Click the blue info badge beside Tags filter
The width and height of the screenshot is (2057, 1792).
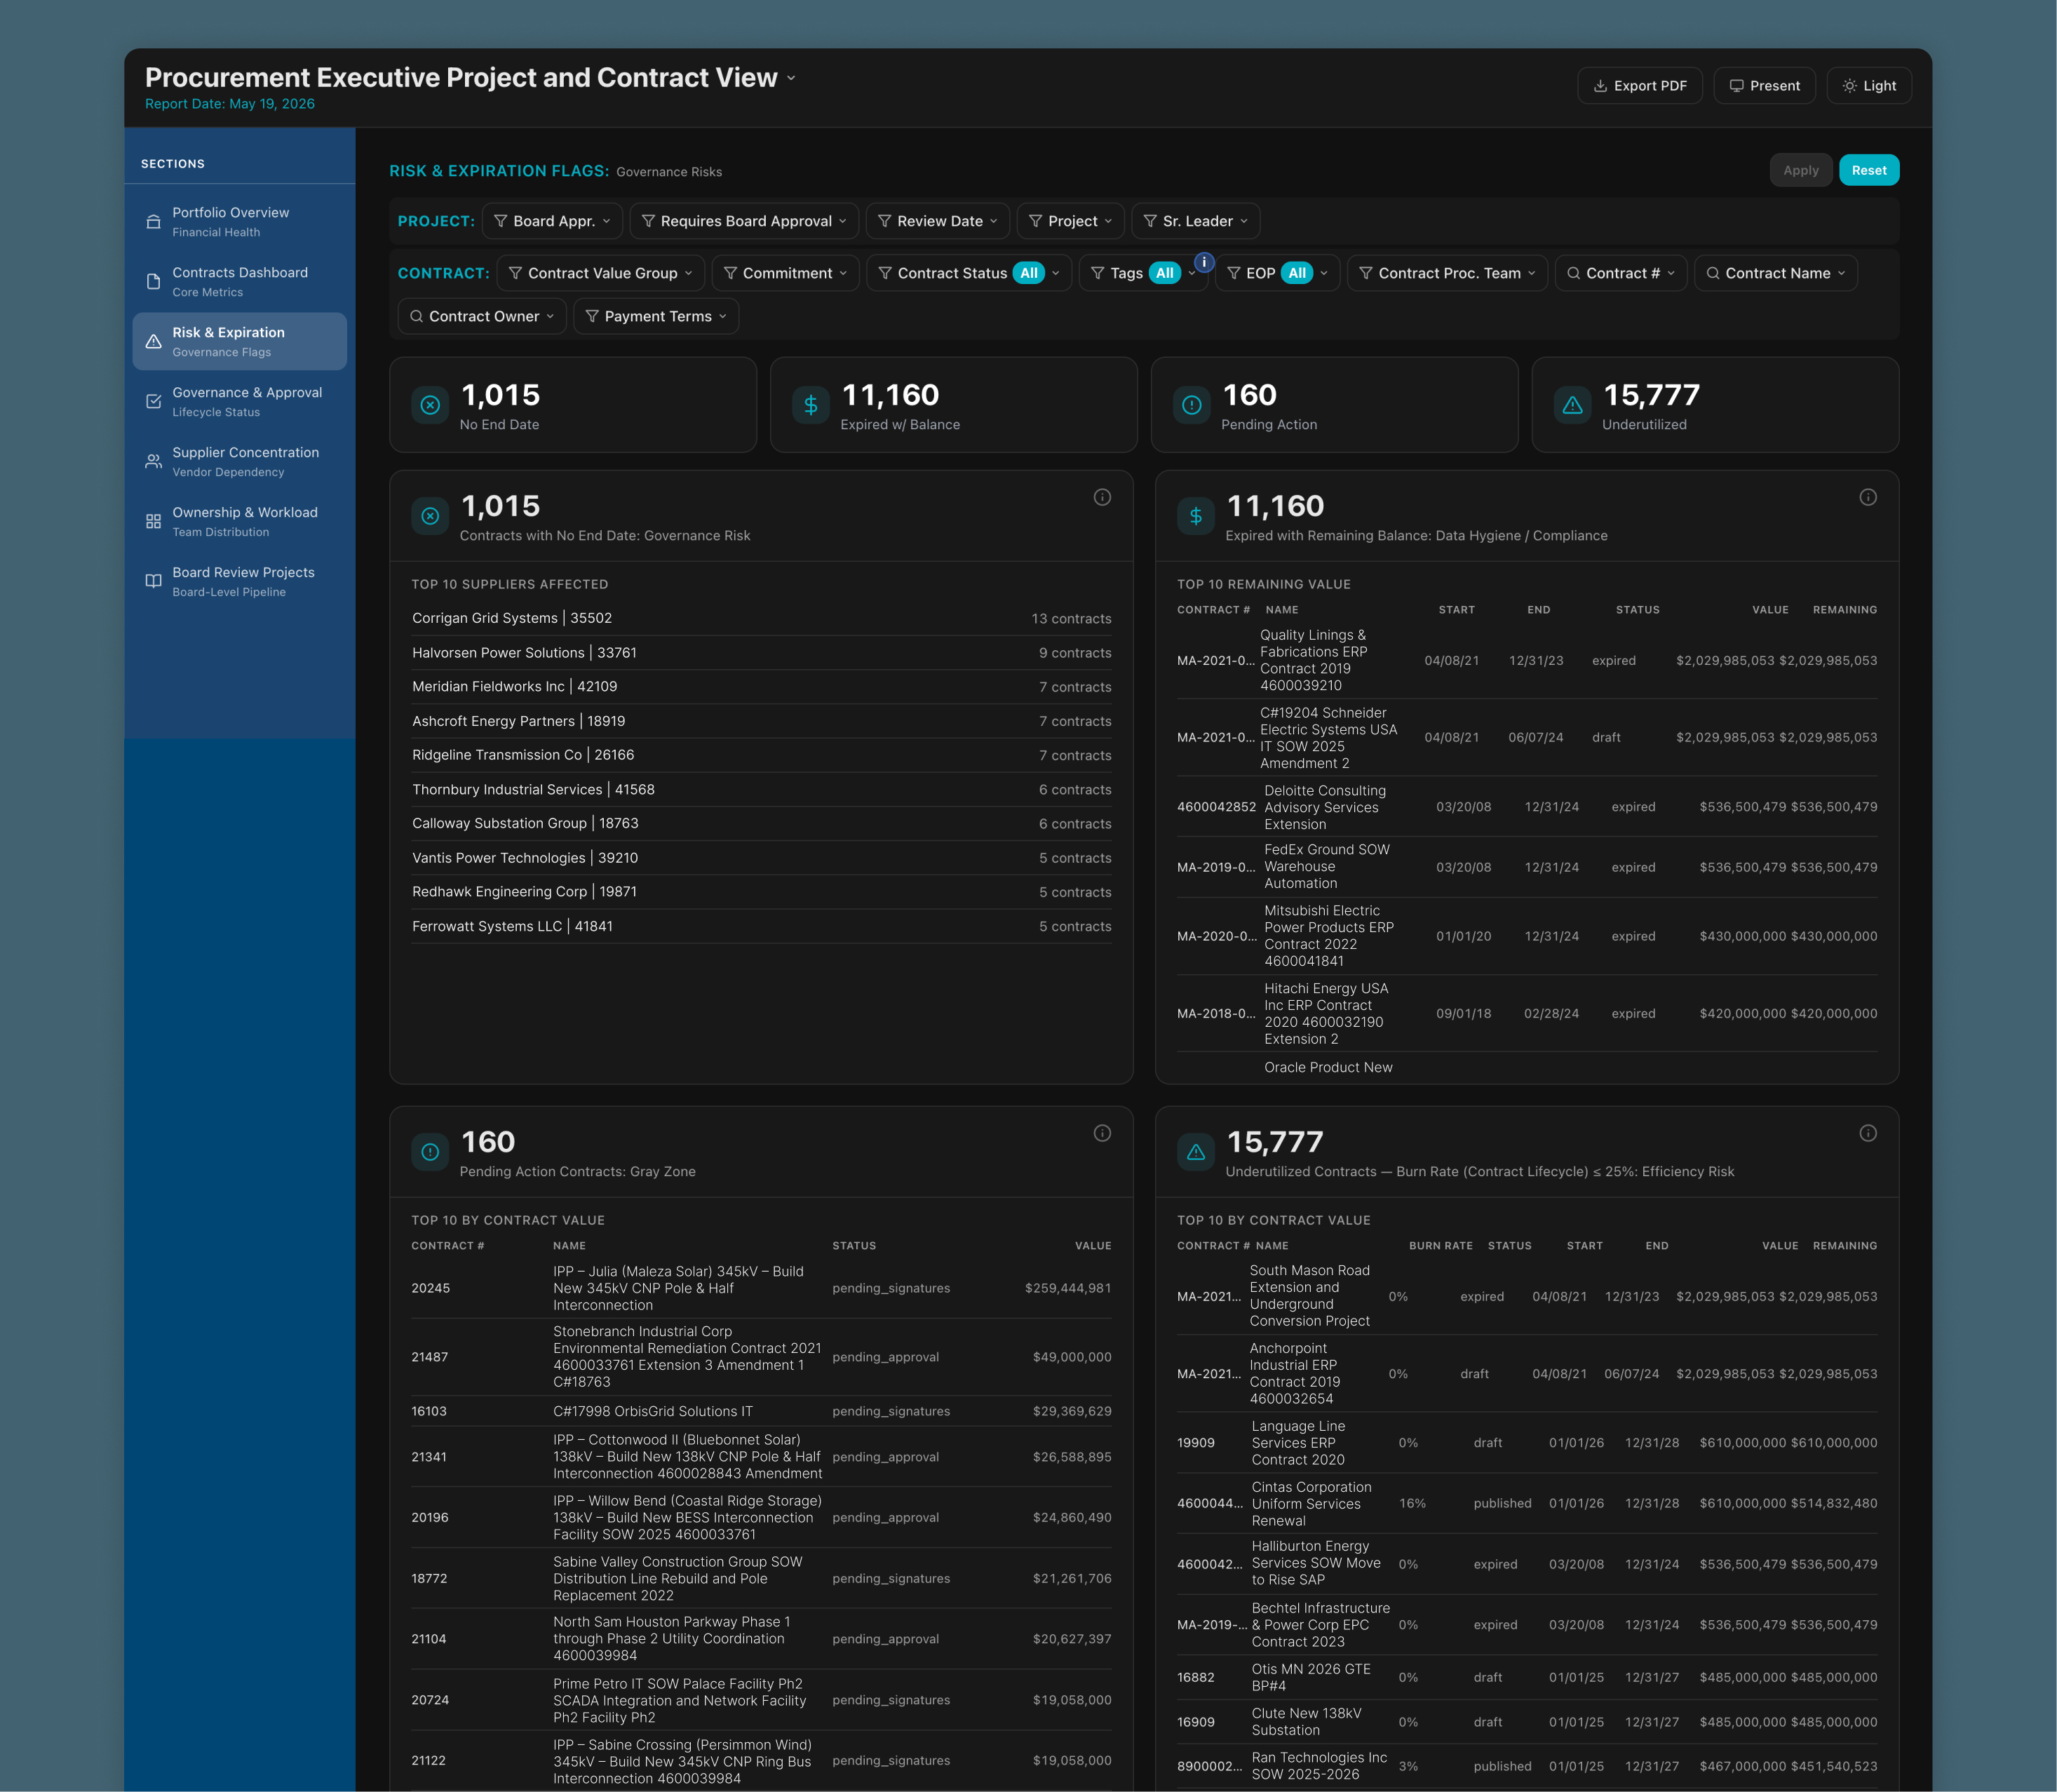coord(1204,262)
